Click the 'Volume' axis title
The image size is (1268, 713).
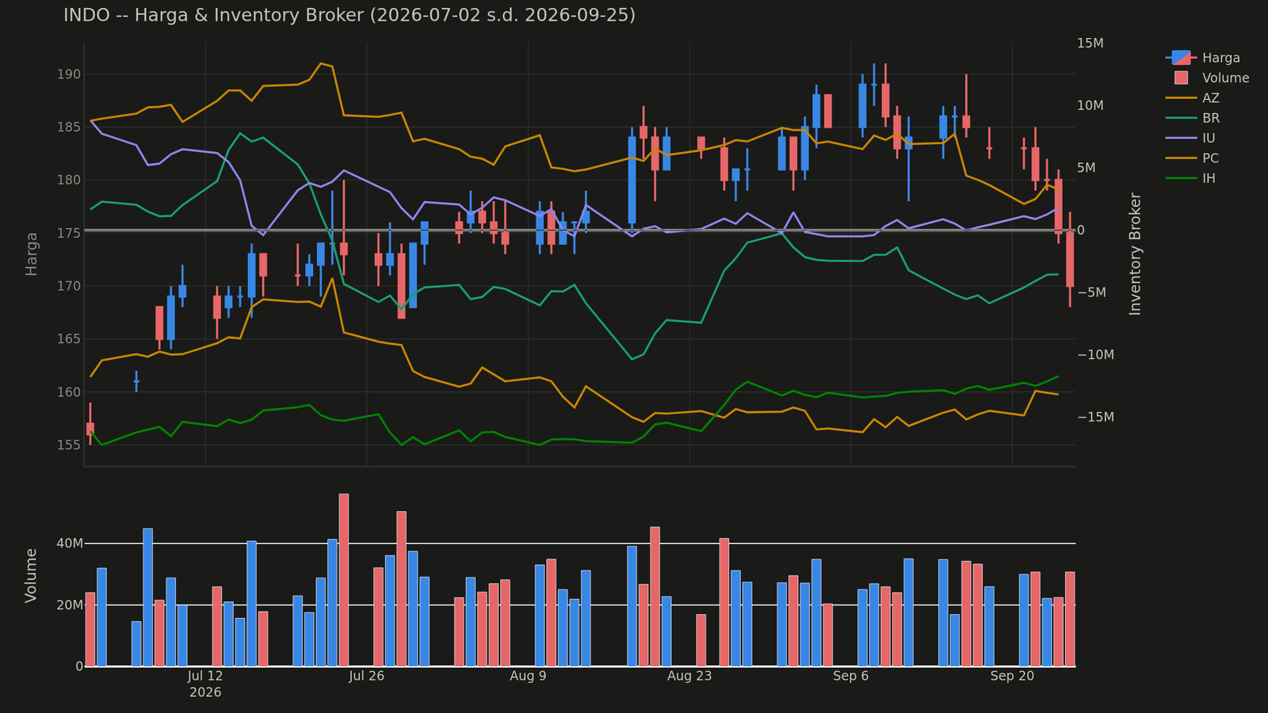[32, 575]
